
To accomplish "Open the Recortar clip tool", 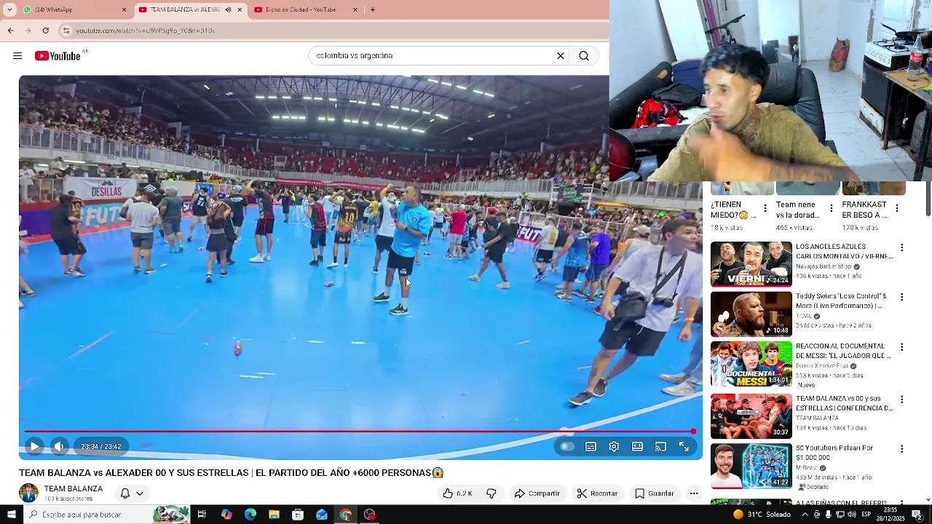I will (597, 493).
